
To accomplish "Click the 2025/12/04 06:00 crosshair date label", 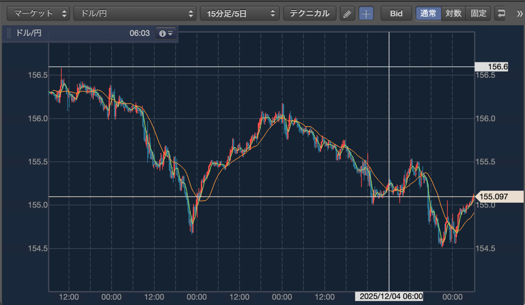I will coord(389,296).
